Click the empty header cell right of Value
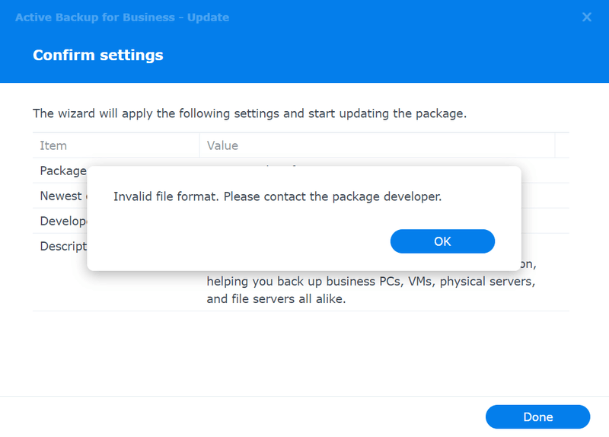The width and height of the screenshot is (609, 437). tap(562, 145)
